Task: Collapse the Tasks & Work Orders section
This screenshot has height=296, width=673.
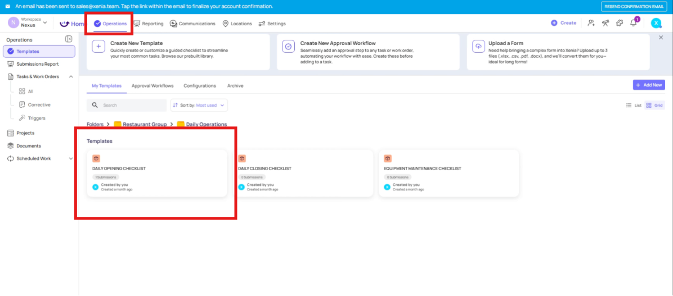Action: (71, 76)
